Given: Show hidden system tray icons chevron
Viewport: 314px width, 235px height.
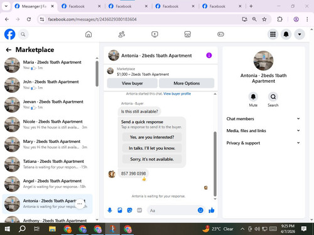Looking at the screenshot, I should point(242,229).
